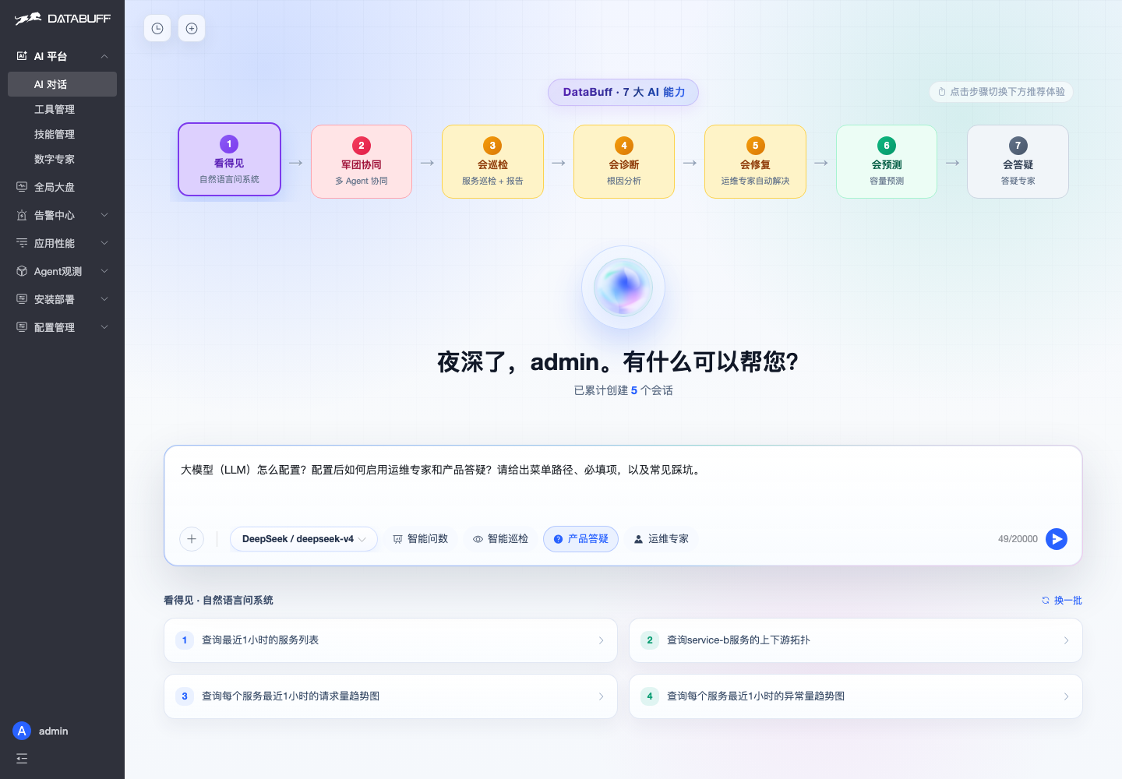Click the DATABUFF logo

62,19
